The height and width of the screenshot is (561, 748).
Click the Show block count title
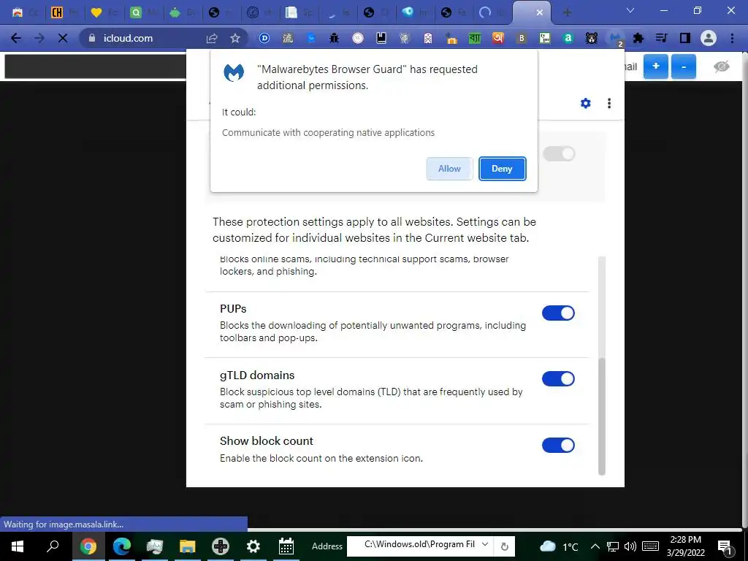click(266, 440)
